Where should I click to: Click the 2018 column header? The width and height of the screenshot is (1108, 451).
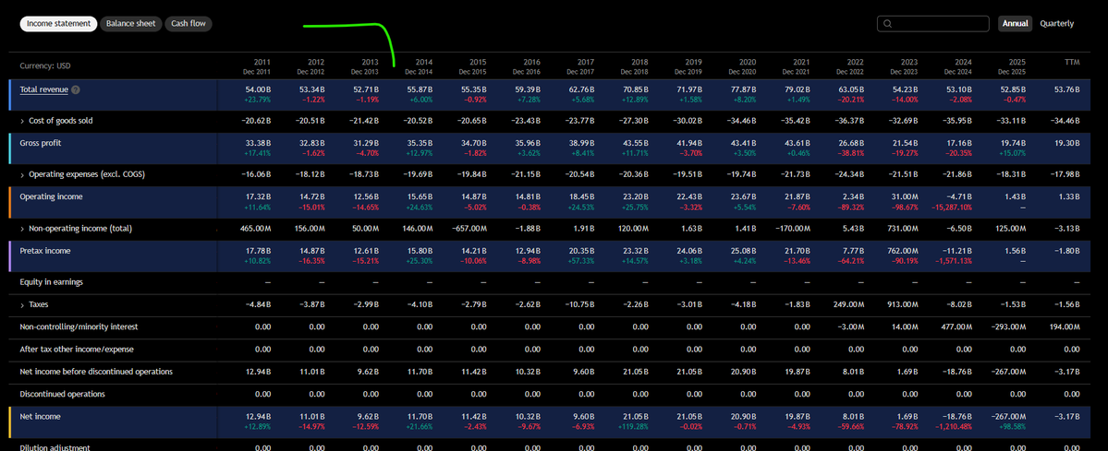(635, 66)
